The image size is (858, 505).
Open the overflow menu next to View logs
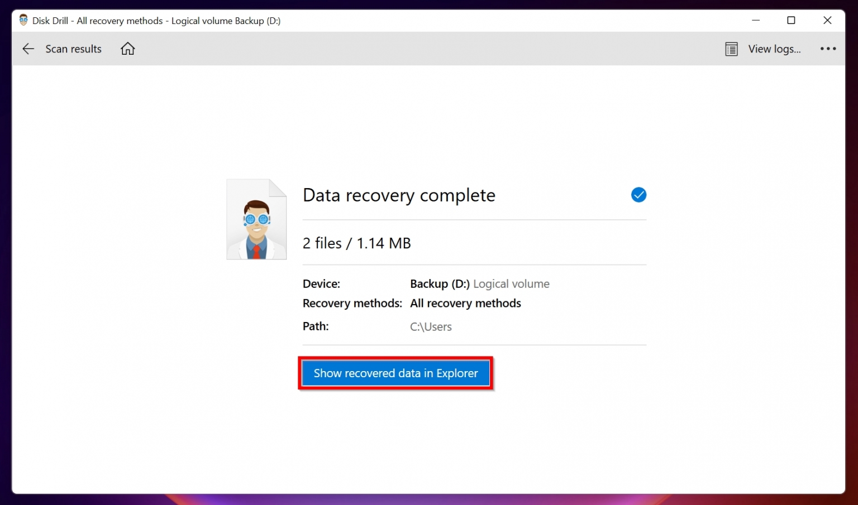(828, 49)
